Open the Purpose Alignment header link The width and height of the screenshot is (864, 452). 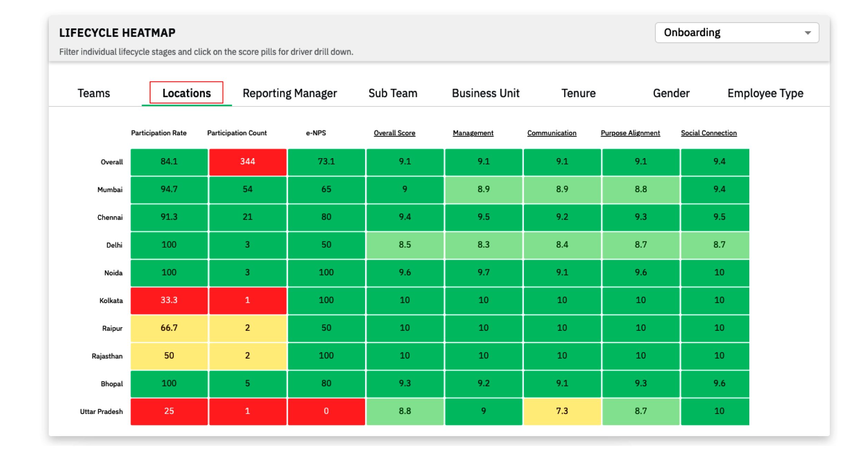click(x=630, y=133)
